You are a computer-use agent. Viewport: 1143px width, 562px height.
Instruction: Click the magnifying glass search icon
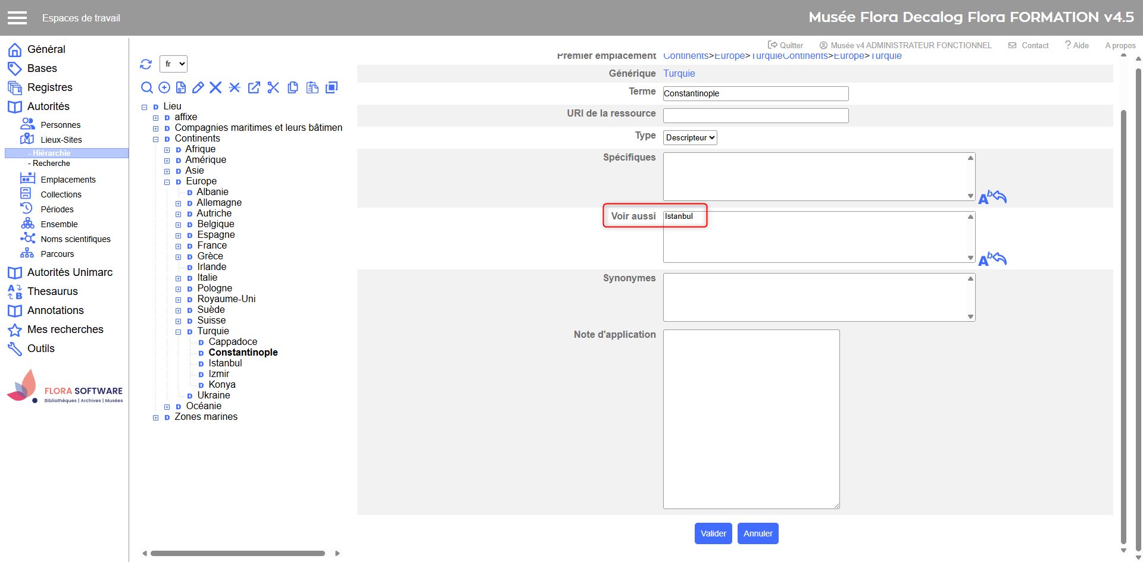(146, 88)
